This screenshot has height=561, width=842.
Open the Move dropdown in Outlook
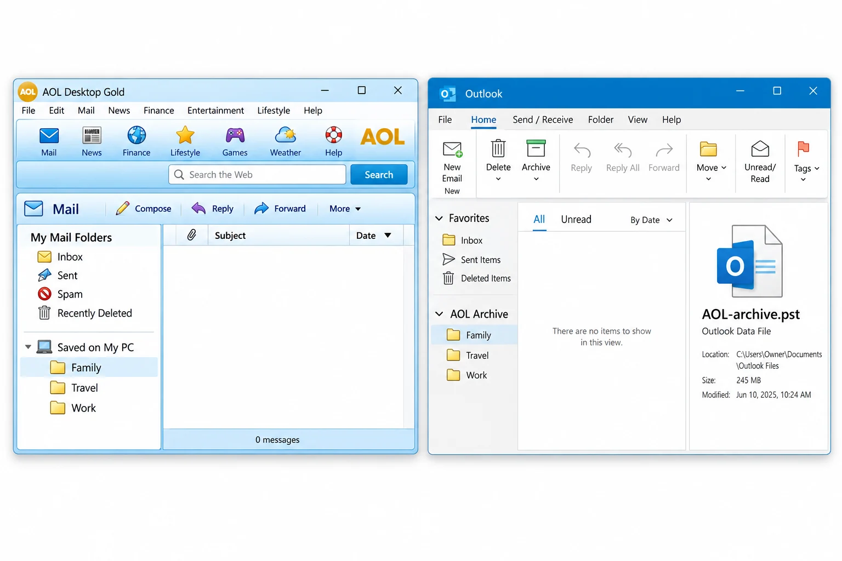[x=712, y=162]
